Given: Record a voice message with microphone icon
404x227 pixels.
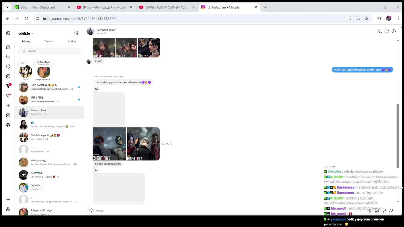Looking at the screenshot, I should pyautogui.click(x=370, y=211).
